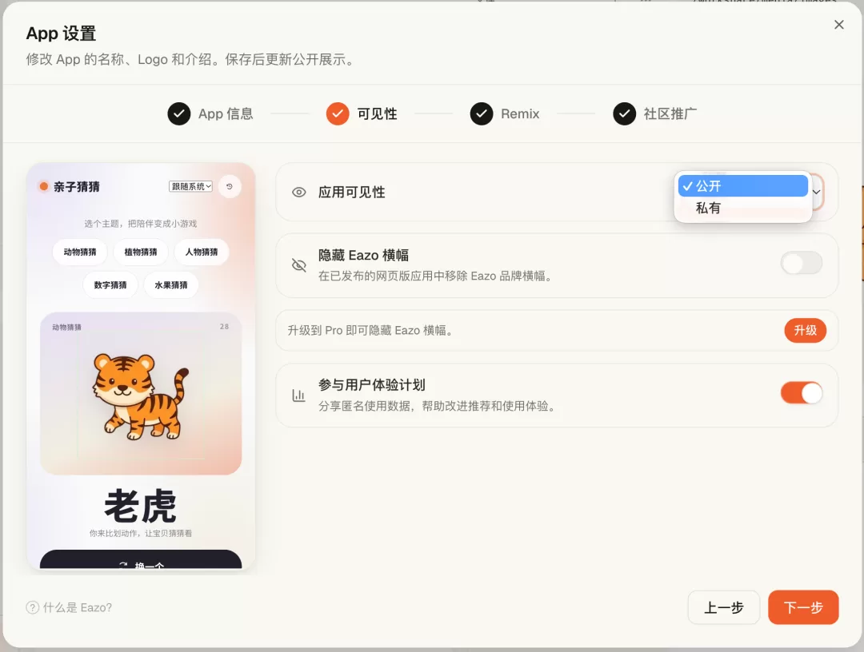Click the App 信息 checkmark icon
Viewport: 864px width, 652px height.
point(179,114)
